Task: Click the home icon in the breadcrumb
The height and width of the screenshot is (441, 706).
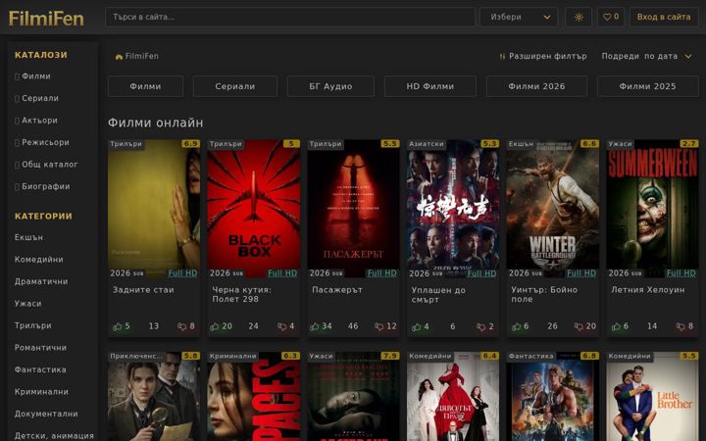Action: [x=119, y=57]
